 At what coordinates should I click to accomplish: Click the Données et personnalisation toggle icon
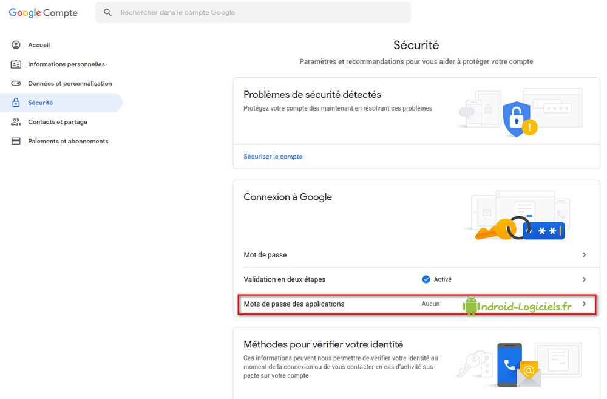tap(16, 84)
